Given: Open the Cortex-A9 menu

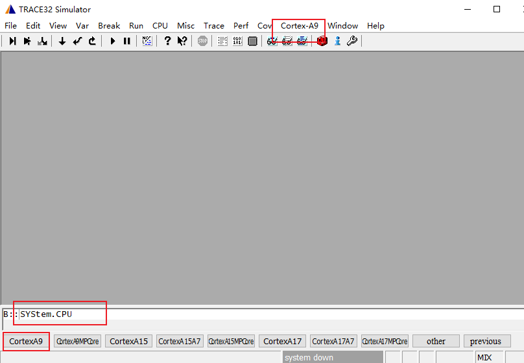Looking at the screenshot, I should 299,26.
